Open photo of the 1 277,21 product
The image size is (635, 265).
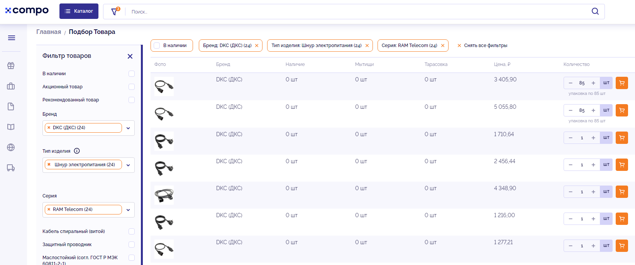(164, 249)
